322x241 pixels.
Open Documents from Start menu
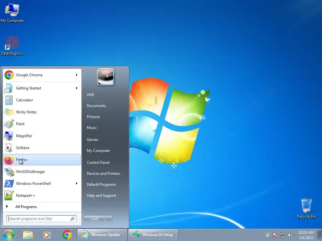96,106
